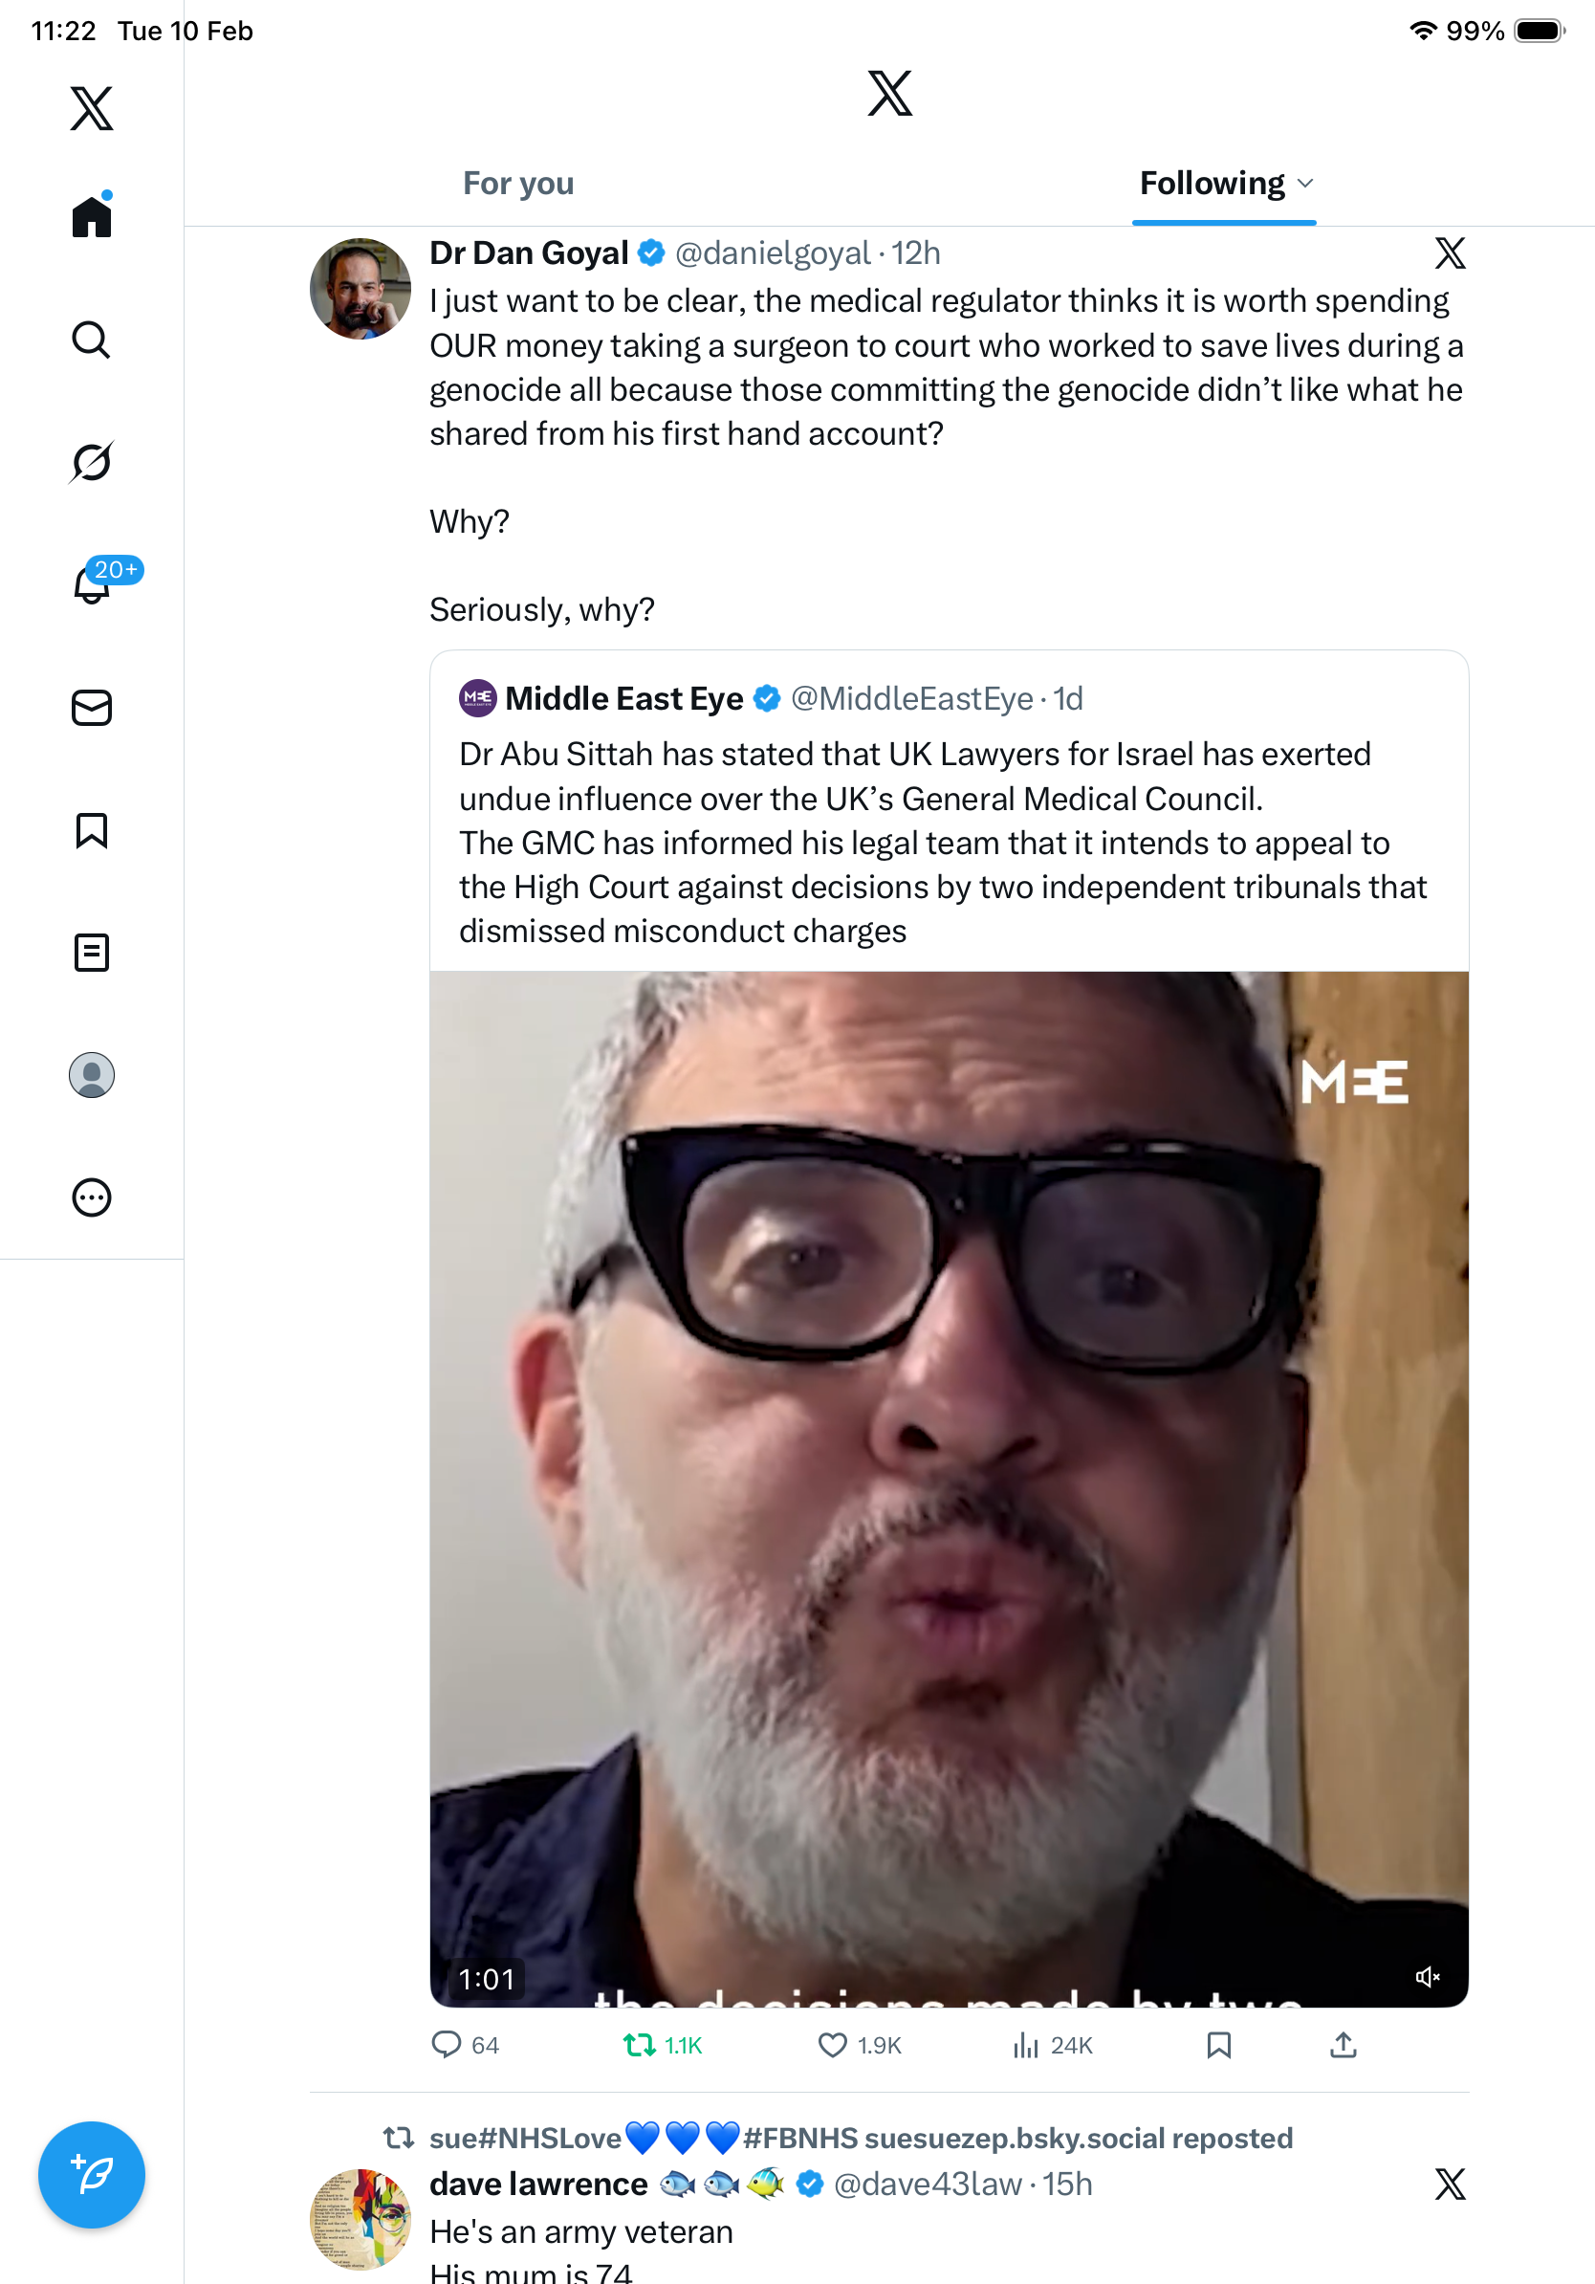Viewport: 1595px width, 2284px height.
Task: Bookmark Dr Dan Goyal's post
Action: pyautogui.click(x=1219, y=2045)
